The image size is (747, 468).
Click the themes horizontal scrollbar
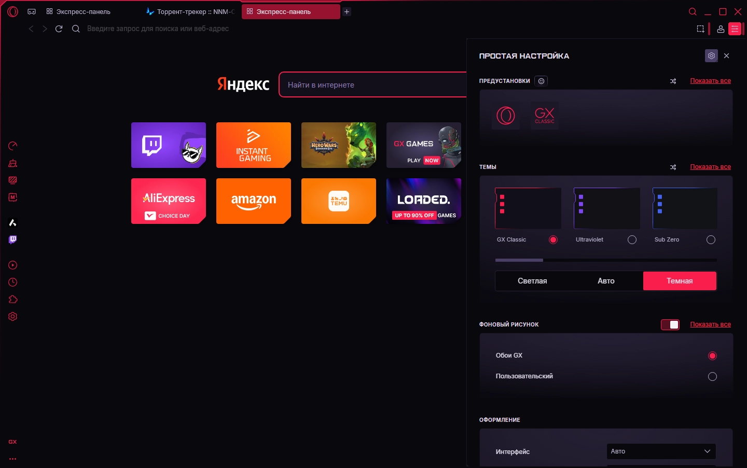point(519,260)
